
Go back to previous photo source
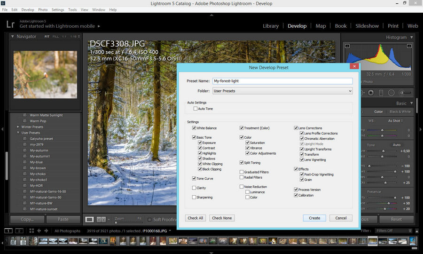pos(39,231)
